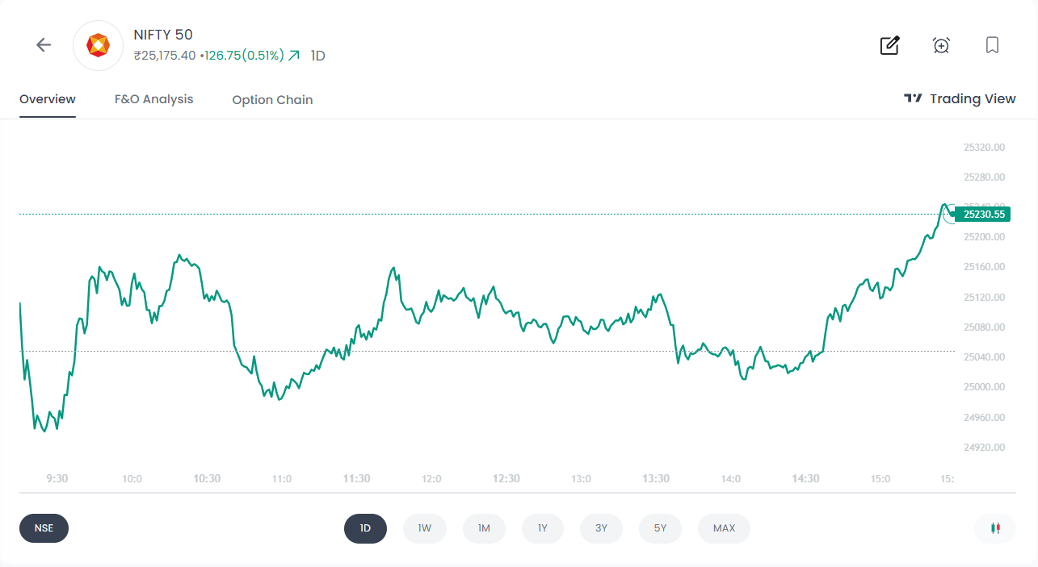Click the NIFTY 50 logo icon
The height and width of the screenshot is (567, 1038).
point(98,46)
